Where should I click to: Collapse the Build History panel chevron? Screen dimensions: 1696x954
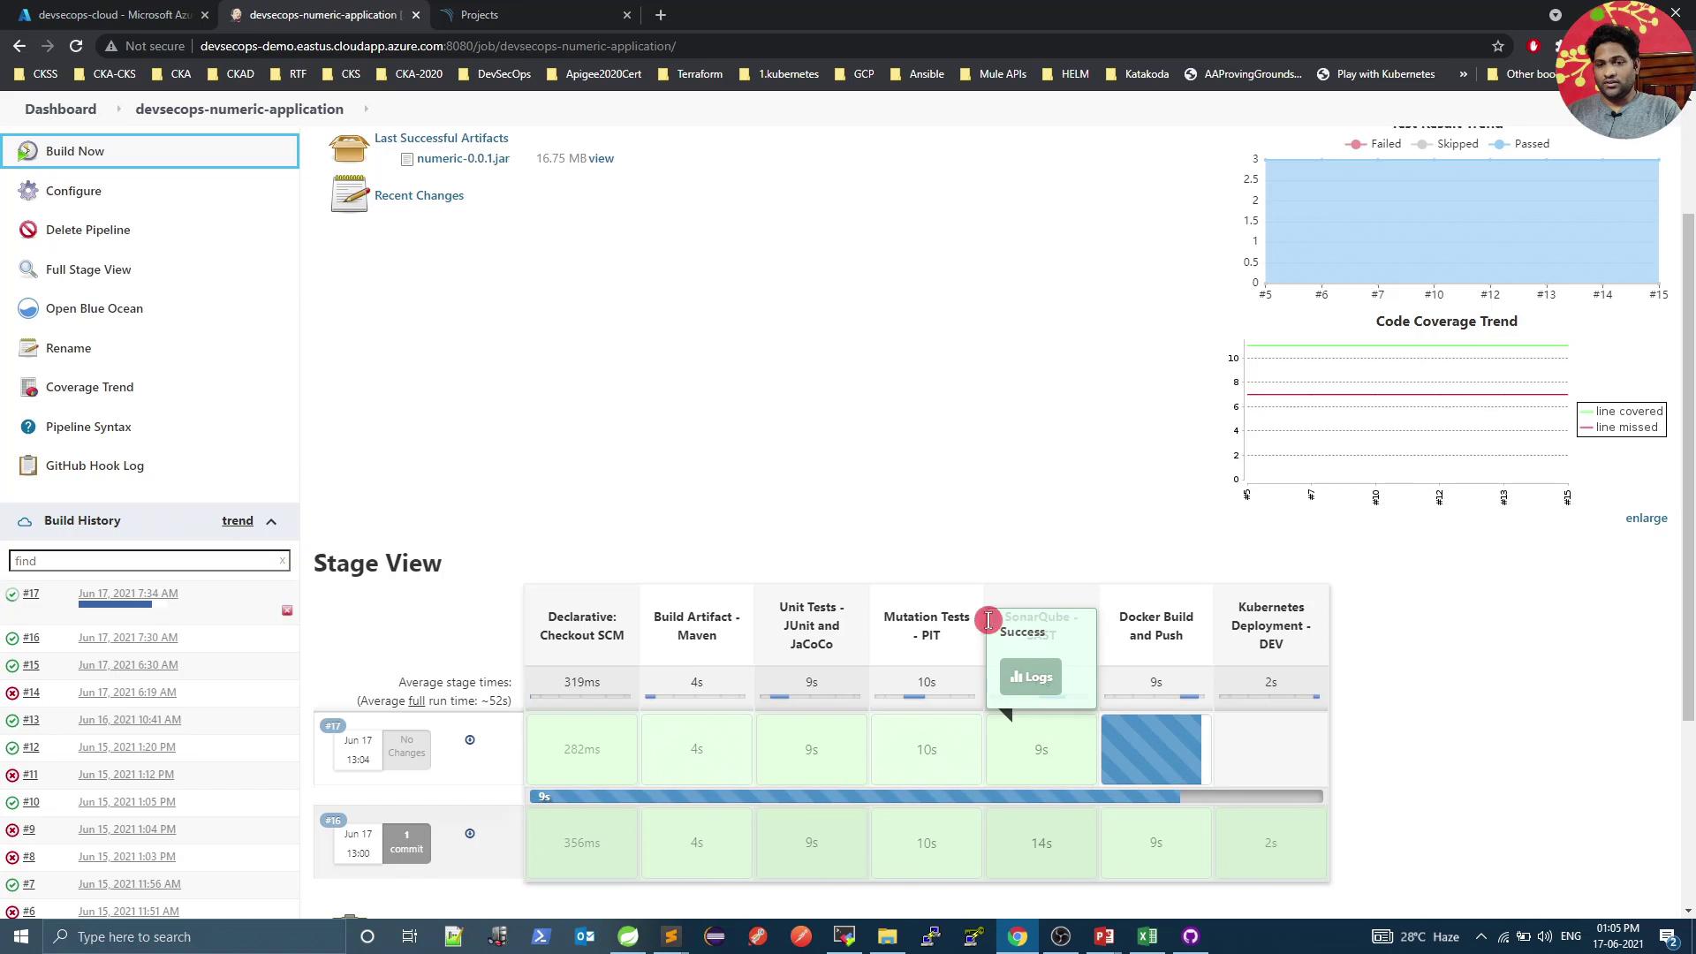click(x=271, y=521)
